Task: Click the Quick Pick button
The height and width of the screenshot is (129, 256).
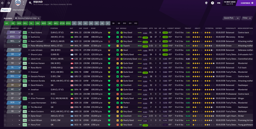Action: 229,18
